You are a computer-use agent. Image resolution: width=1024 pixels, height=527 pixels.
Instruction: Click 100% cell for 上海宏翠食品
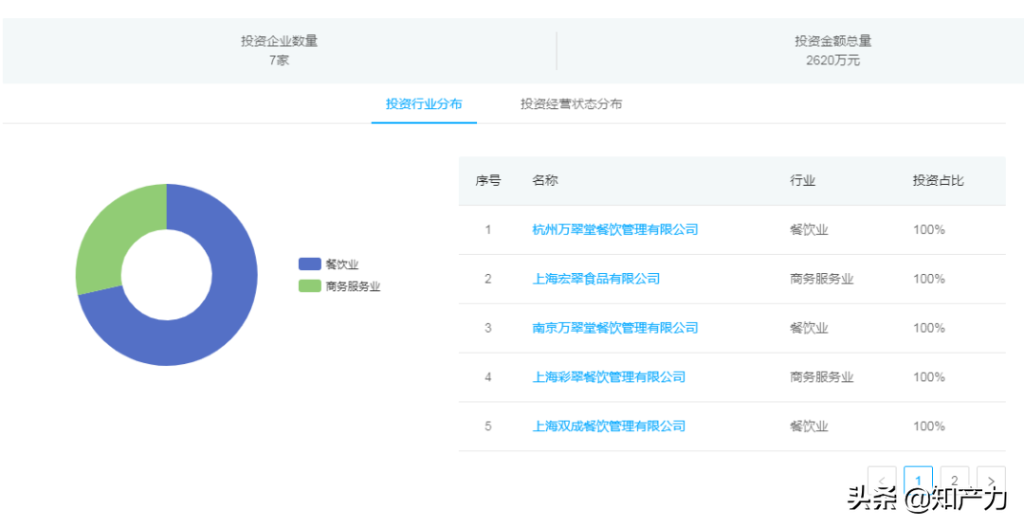coord(929,279)
